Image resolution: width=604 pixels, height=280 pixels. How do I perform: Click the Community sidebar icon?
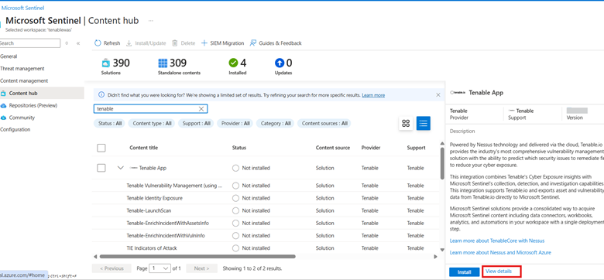click(3, 118)
